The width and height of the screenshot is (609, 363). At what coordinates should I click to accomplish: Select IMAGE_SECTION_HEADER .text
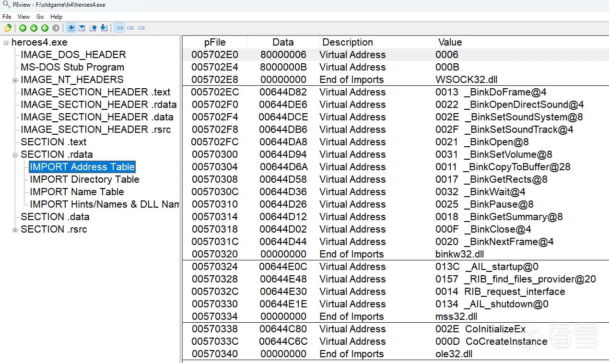95,92
